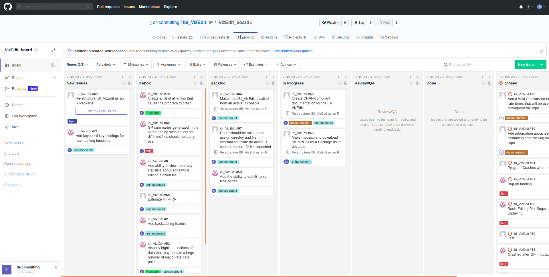Collapse the Icebox pipeline

click(195, 77)
